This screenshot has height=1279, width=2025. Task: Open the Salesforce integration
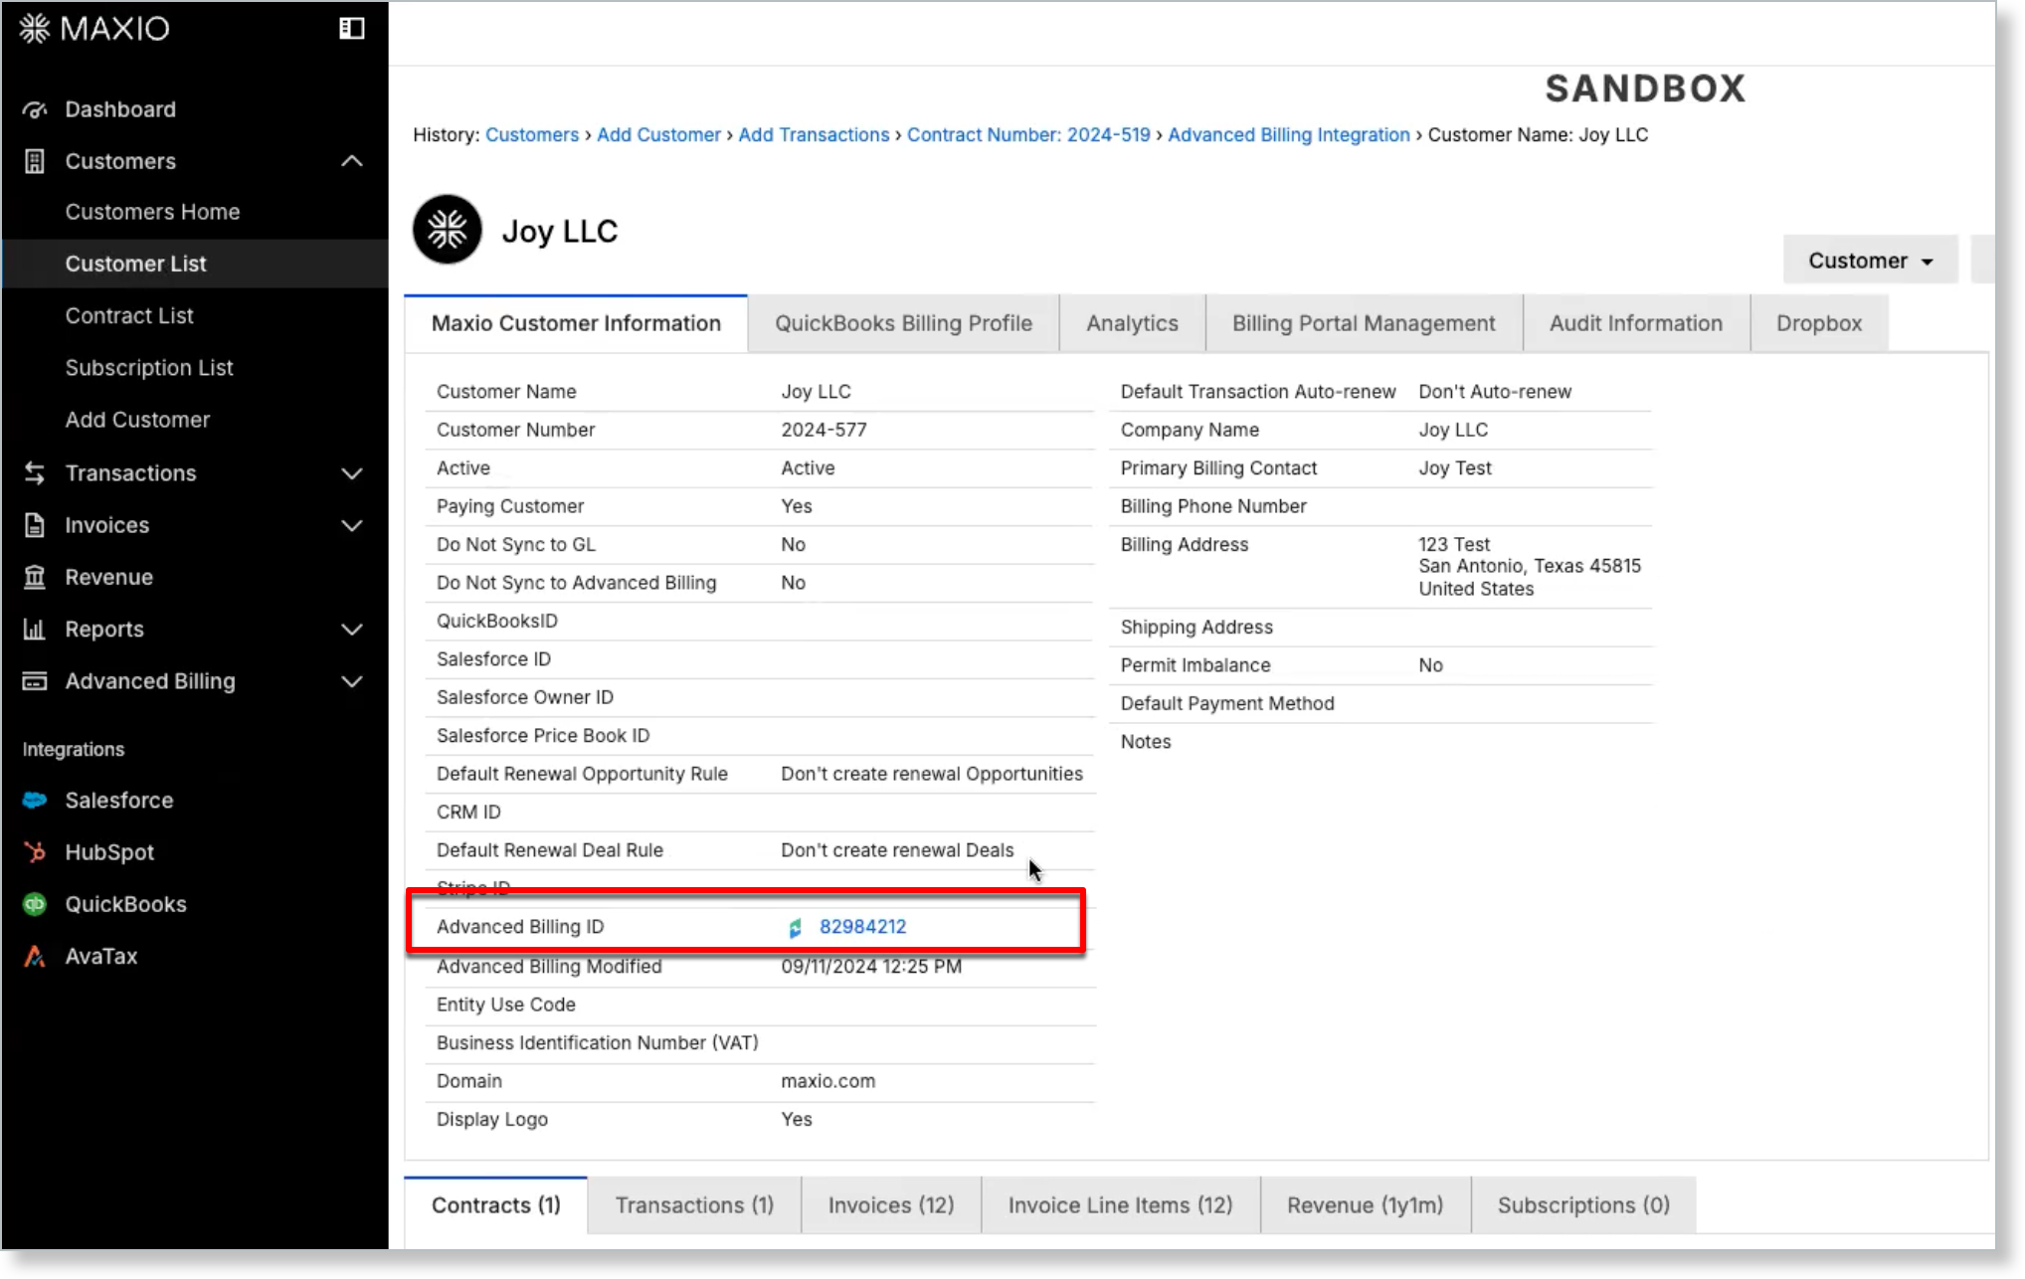[118, 801]
